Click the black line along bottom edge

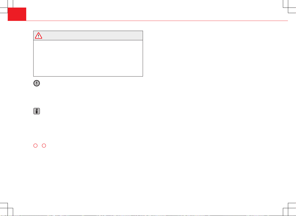click(x=148, y=216)
